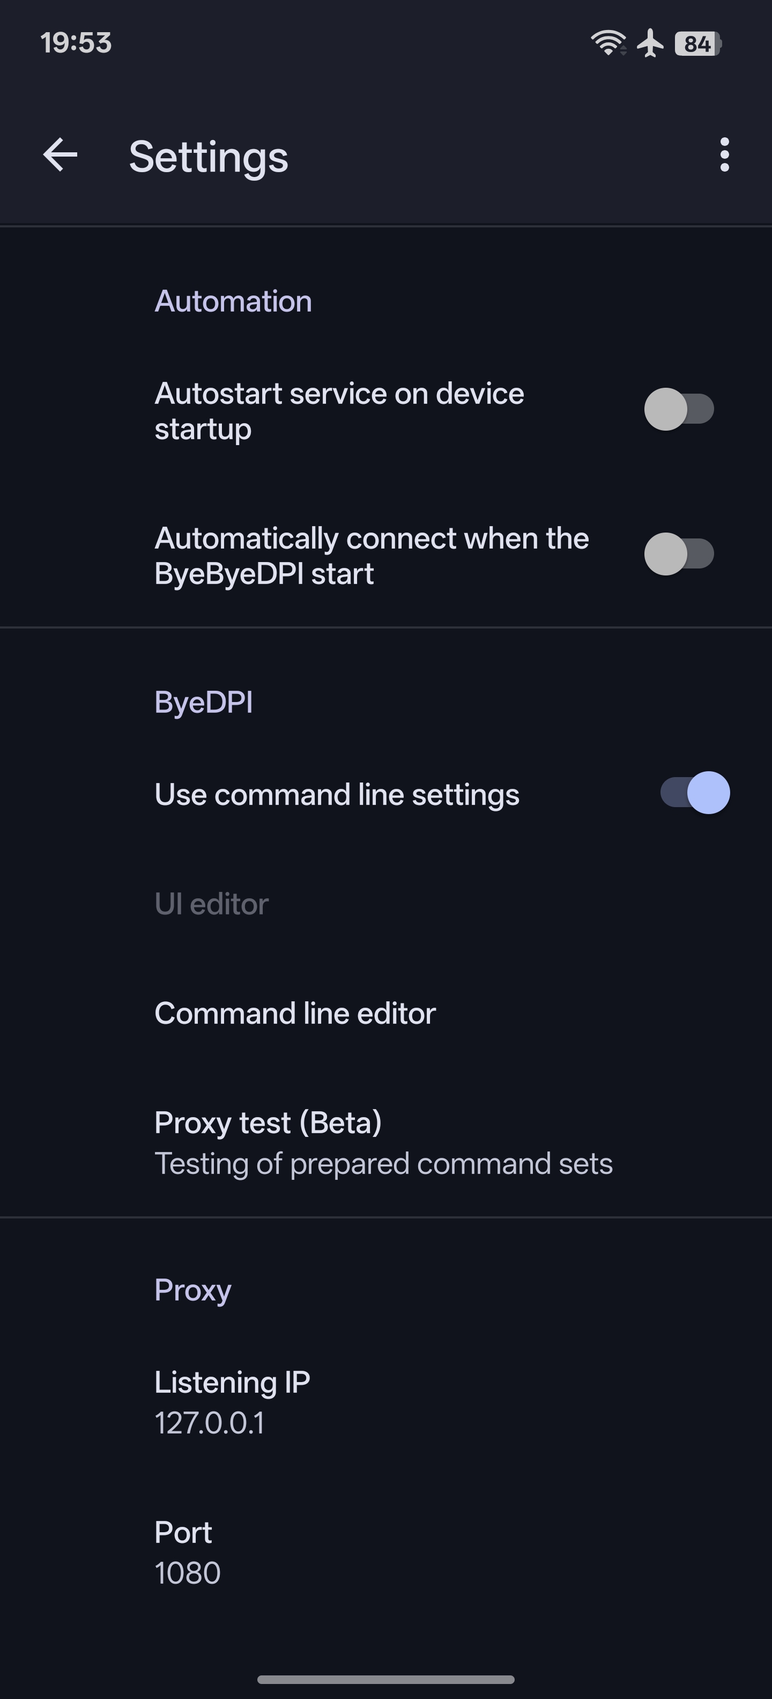Change the Port 1080 setting
This screenshot has width=772, height=1699.
187,1552
